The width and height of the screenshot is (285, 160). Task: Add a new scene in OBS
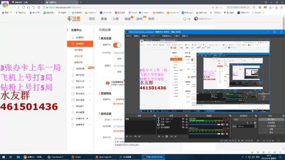point(127,137)
